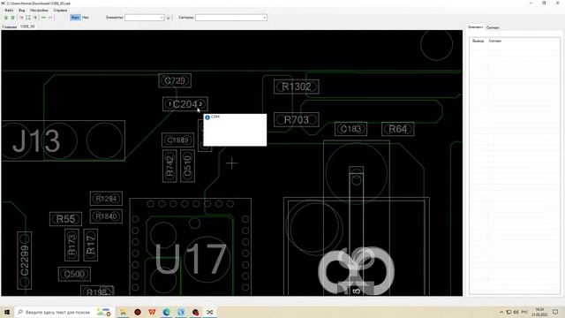Select component C204 on the board
565x318 pixels.
pos(185,104)
